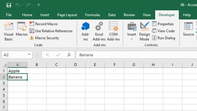
Task: Select column B header
Action: point(37,65)
